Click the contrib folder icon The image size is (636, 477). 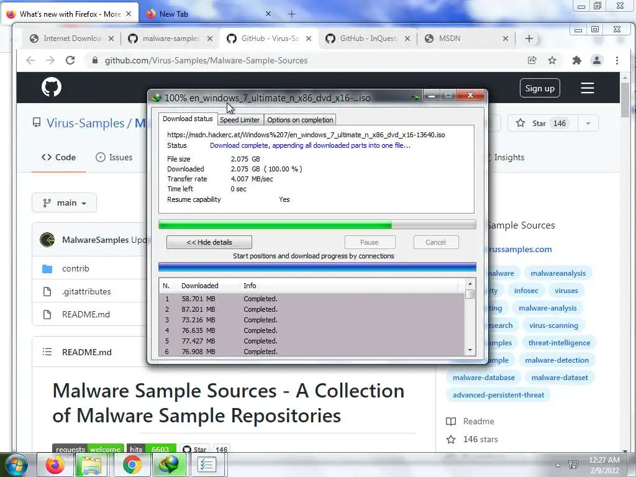47,268
